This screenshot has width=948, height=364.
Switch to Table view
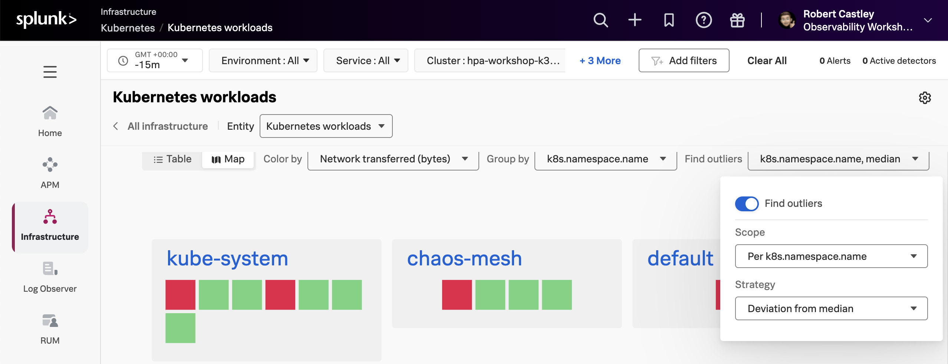(172, 159)
